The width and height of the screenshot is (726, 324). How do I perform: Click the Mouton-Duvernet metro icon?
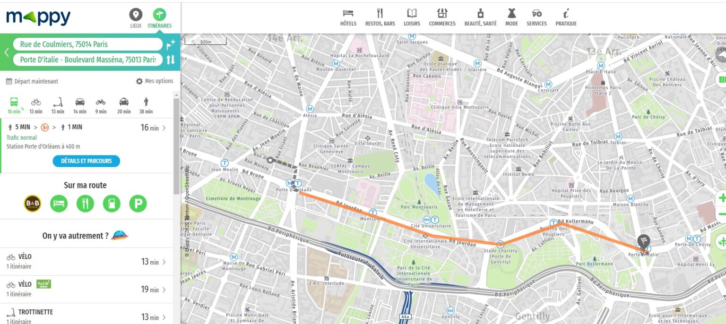pos(336,63)
